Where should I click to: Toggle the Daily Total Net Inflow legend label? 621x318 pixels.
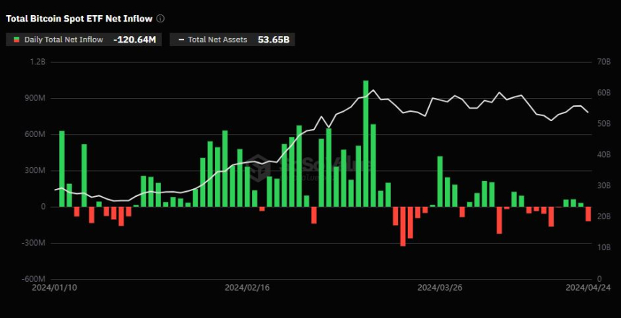tap(64, 40)
